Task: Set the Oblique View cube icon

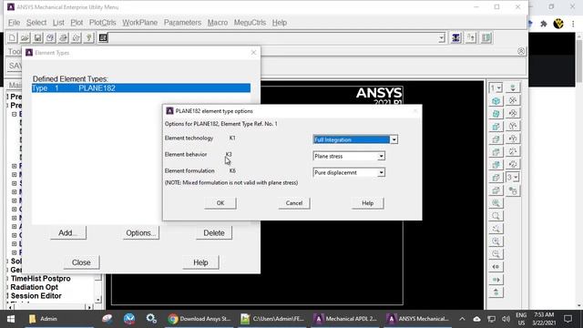Action: click(x=496, y=114)
